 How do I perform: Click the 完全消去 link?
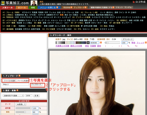(x=67, y=7)
